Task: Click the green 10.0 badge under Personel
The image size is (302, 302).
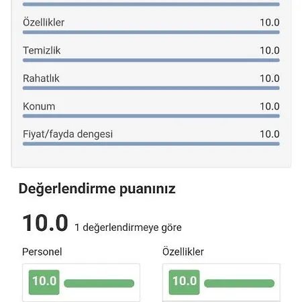Action: 44,282
